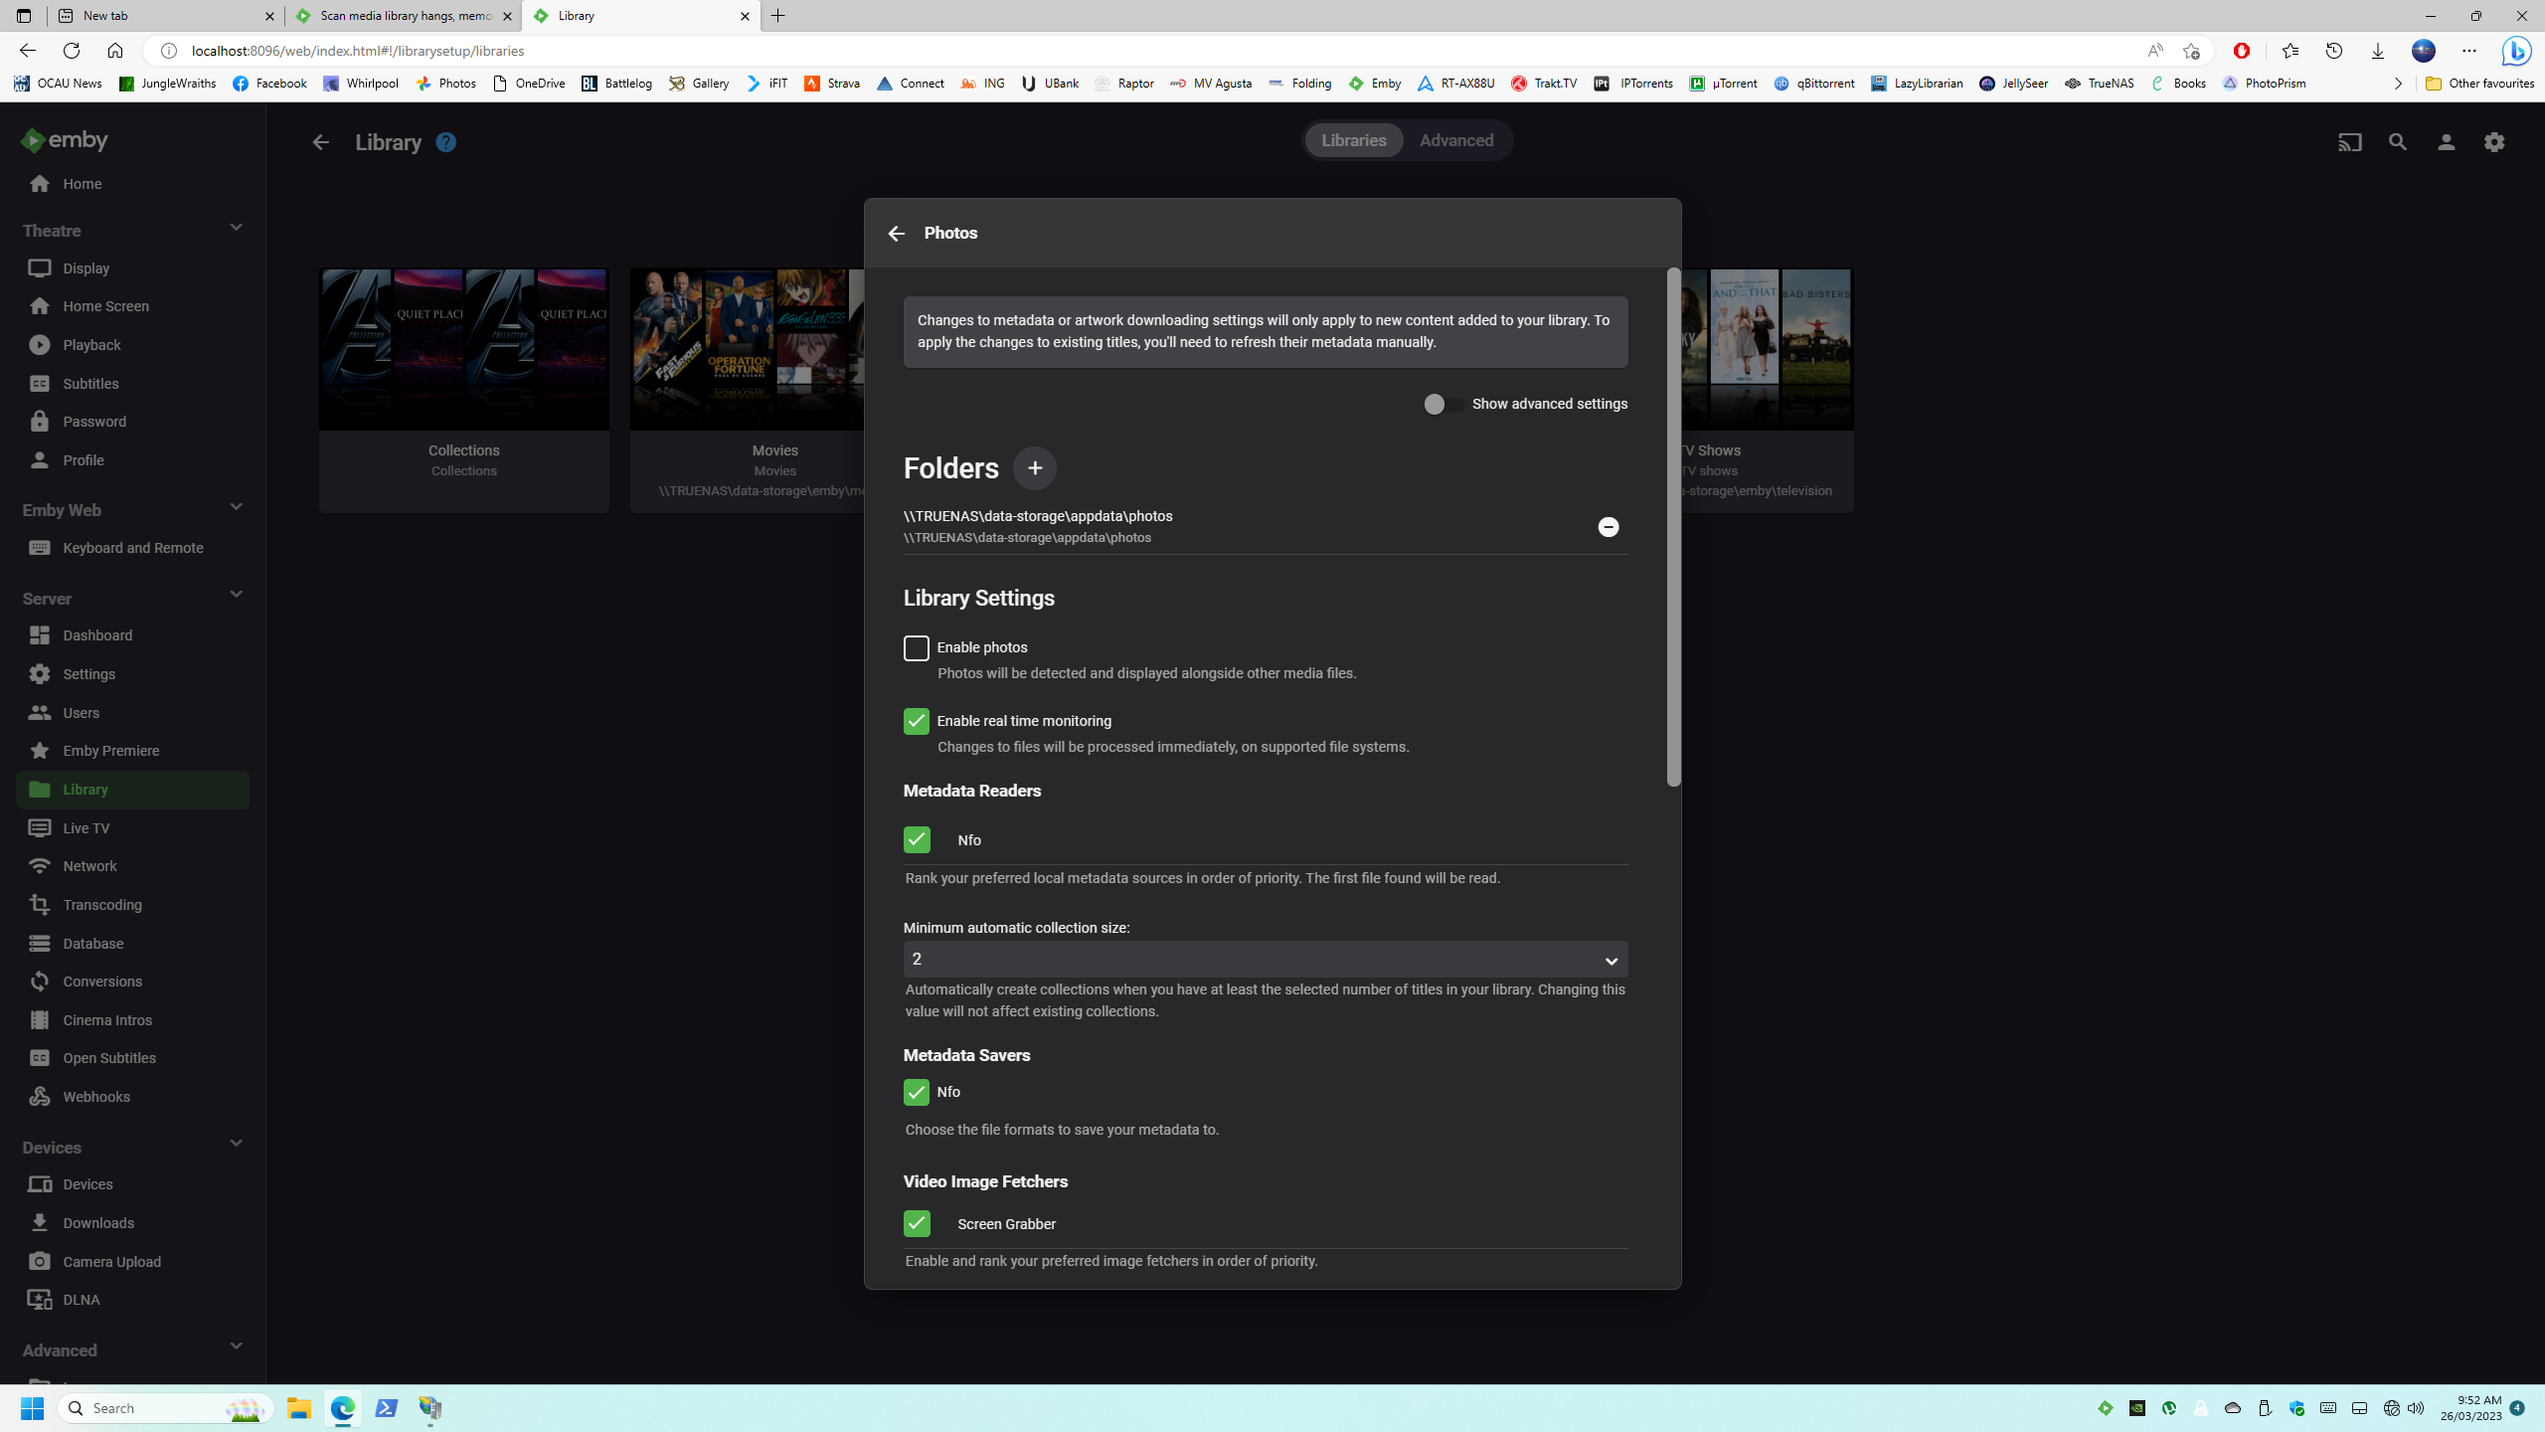The height and width of the screenshot is (1432, 2545).
Task: Remove the TRUENAS photos folder path
Action: [x=1609, y=527]
